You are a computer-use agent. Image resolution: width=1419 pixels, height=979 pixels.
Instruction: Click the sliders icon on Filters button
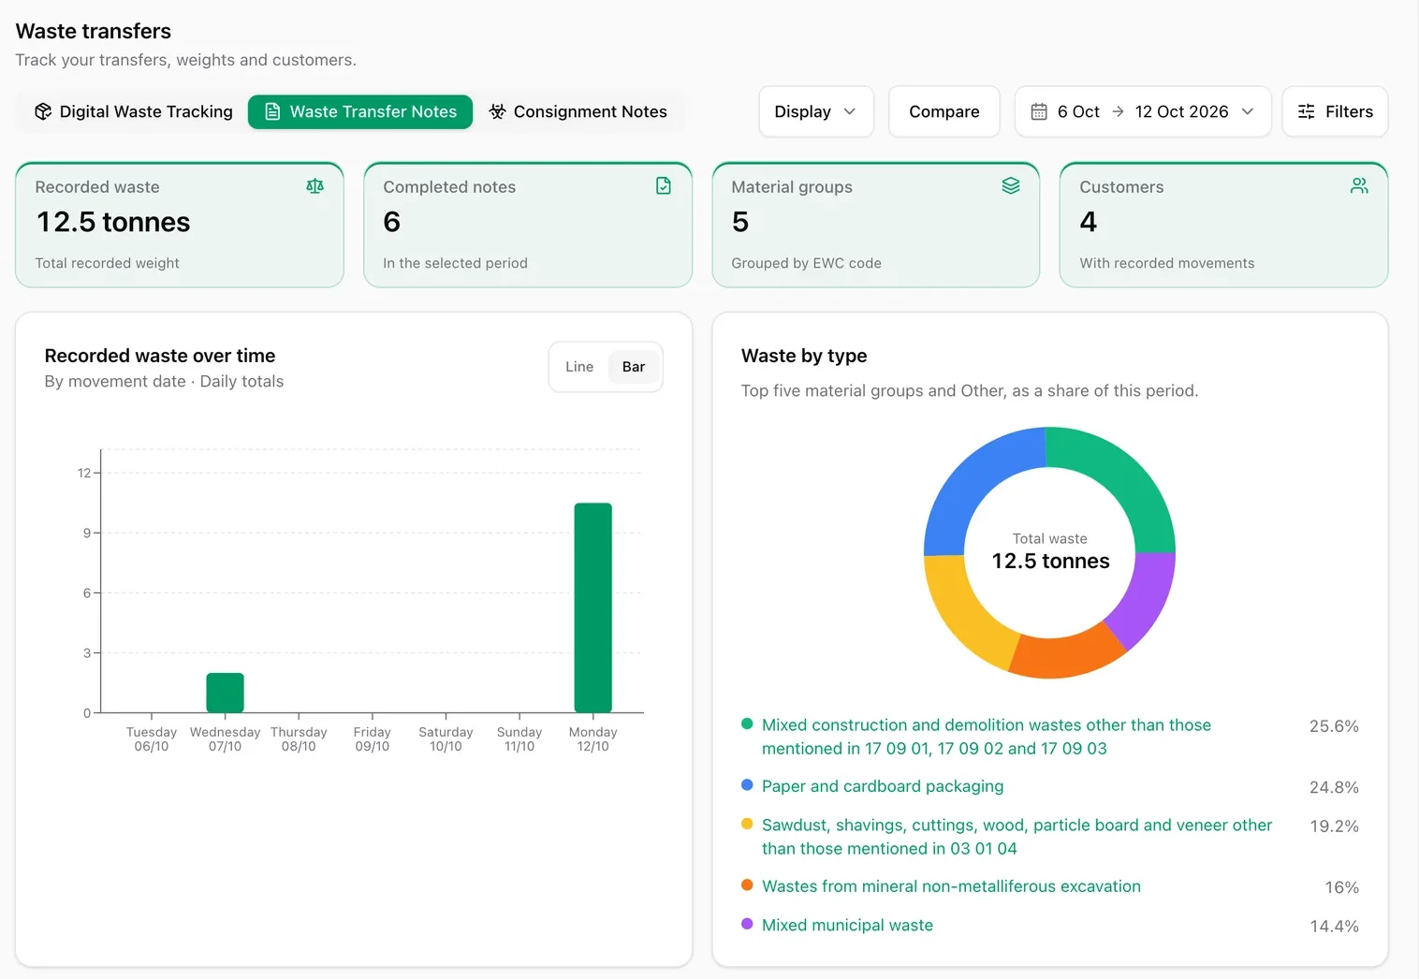[x=1307, y=111]
